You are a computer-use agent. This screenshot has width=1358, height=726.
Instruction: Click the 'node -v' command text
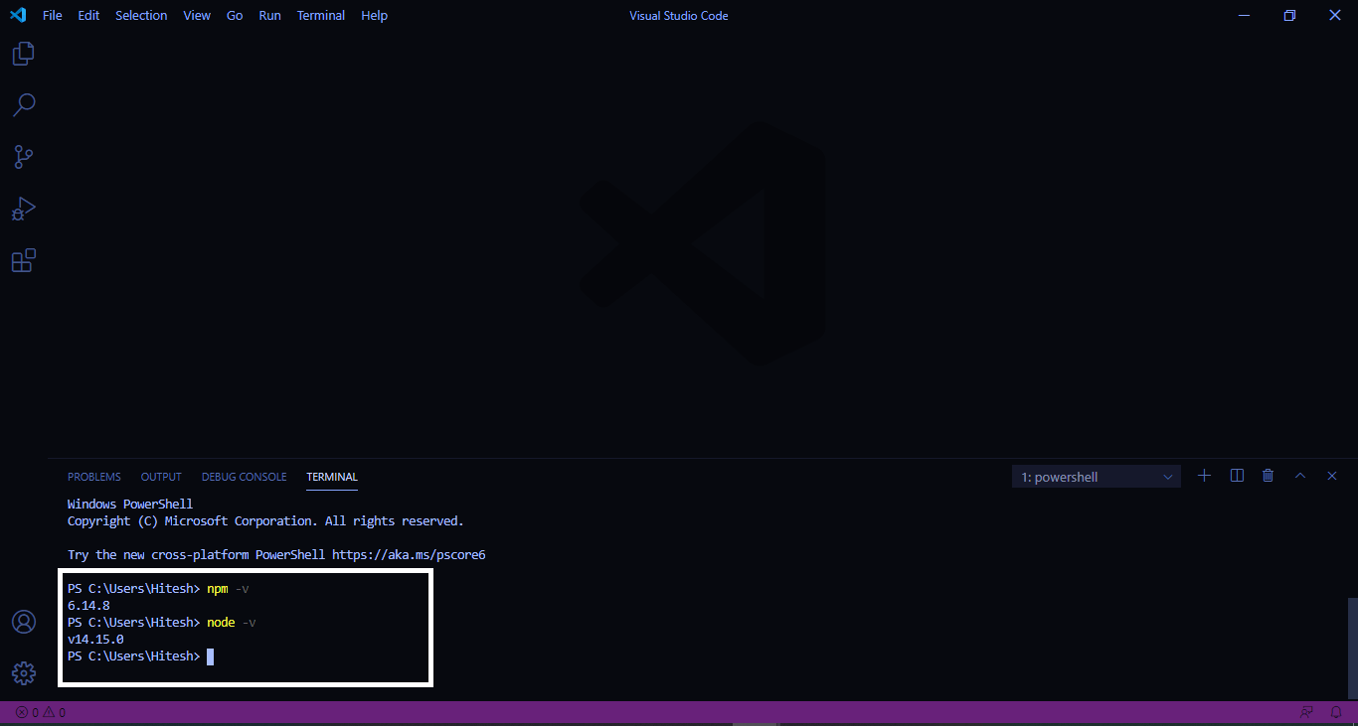[232, 623]
